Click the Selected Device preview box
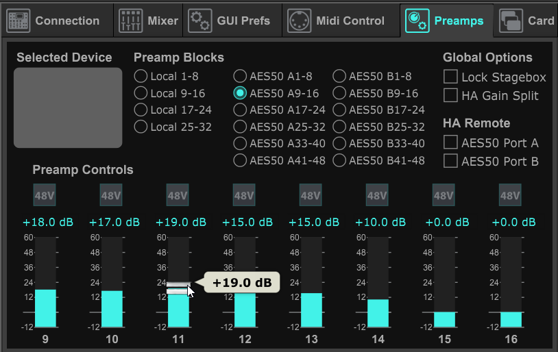This screenshot has width=558, height=352. [68, 108]
